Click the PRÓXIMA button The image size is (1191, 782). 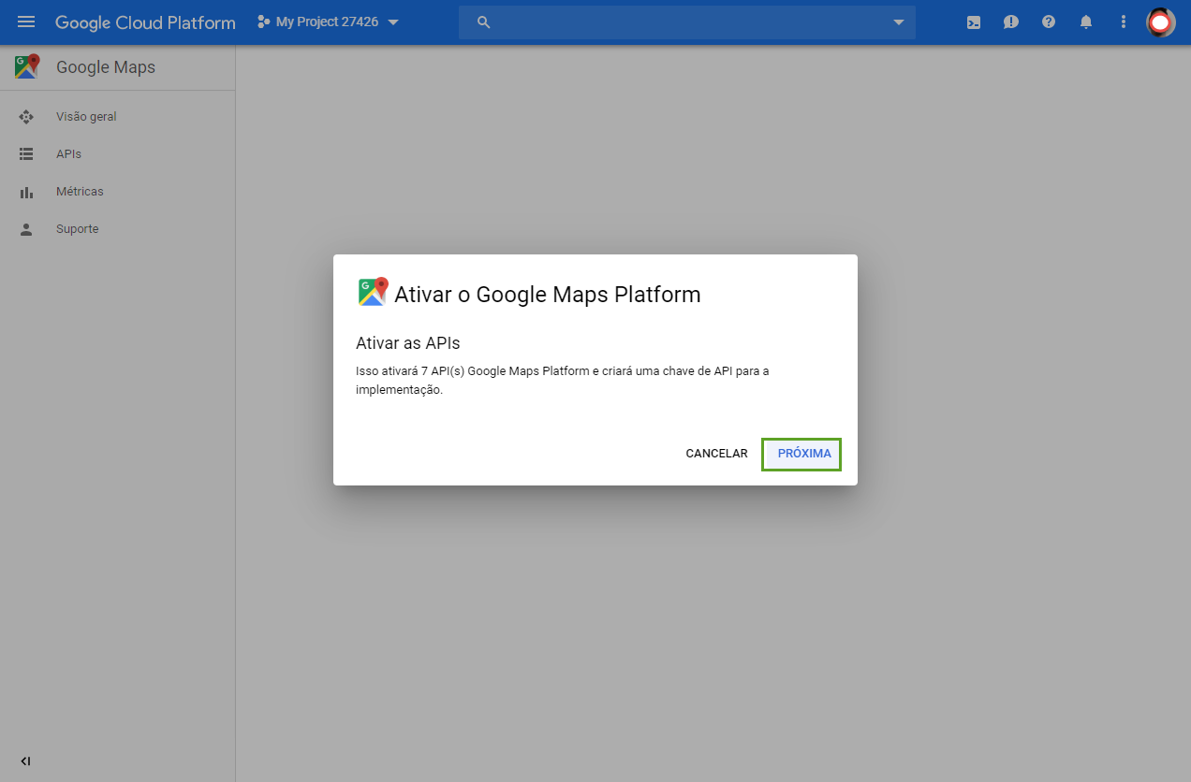(801, 454)
